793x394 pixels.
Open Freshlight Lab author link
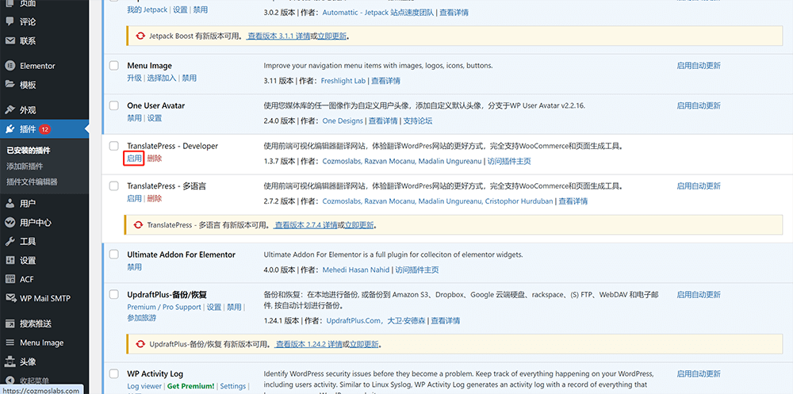tap(343, 80)
